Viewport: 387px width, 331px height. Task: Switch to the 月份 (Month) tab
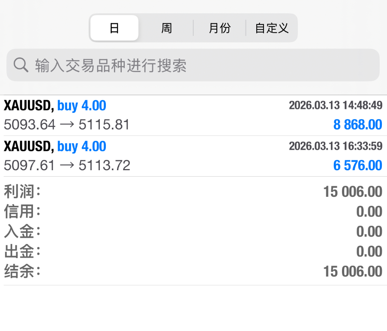click(219, 28)
